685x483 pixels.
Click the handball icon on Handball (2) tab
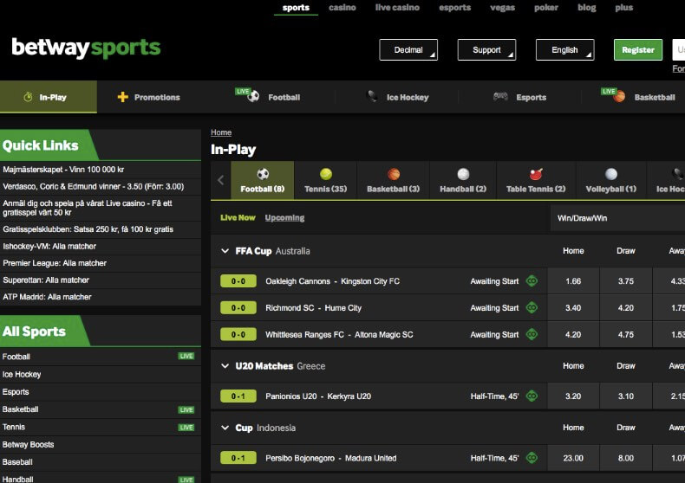(464, 174)
